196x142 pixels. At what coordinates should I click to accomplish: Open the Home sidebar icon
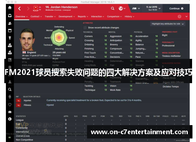click(x=10, y=7)
